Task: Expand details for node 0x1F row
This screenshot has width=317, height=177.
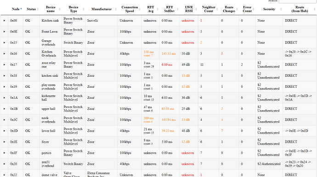Action: point(4,153)
